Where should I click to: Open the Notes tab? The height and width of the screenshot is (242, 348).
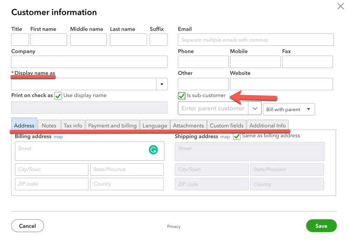49,125
